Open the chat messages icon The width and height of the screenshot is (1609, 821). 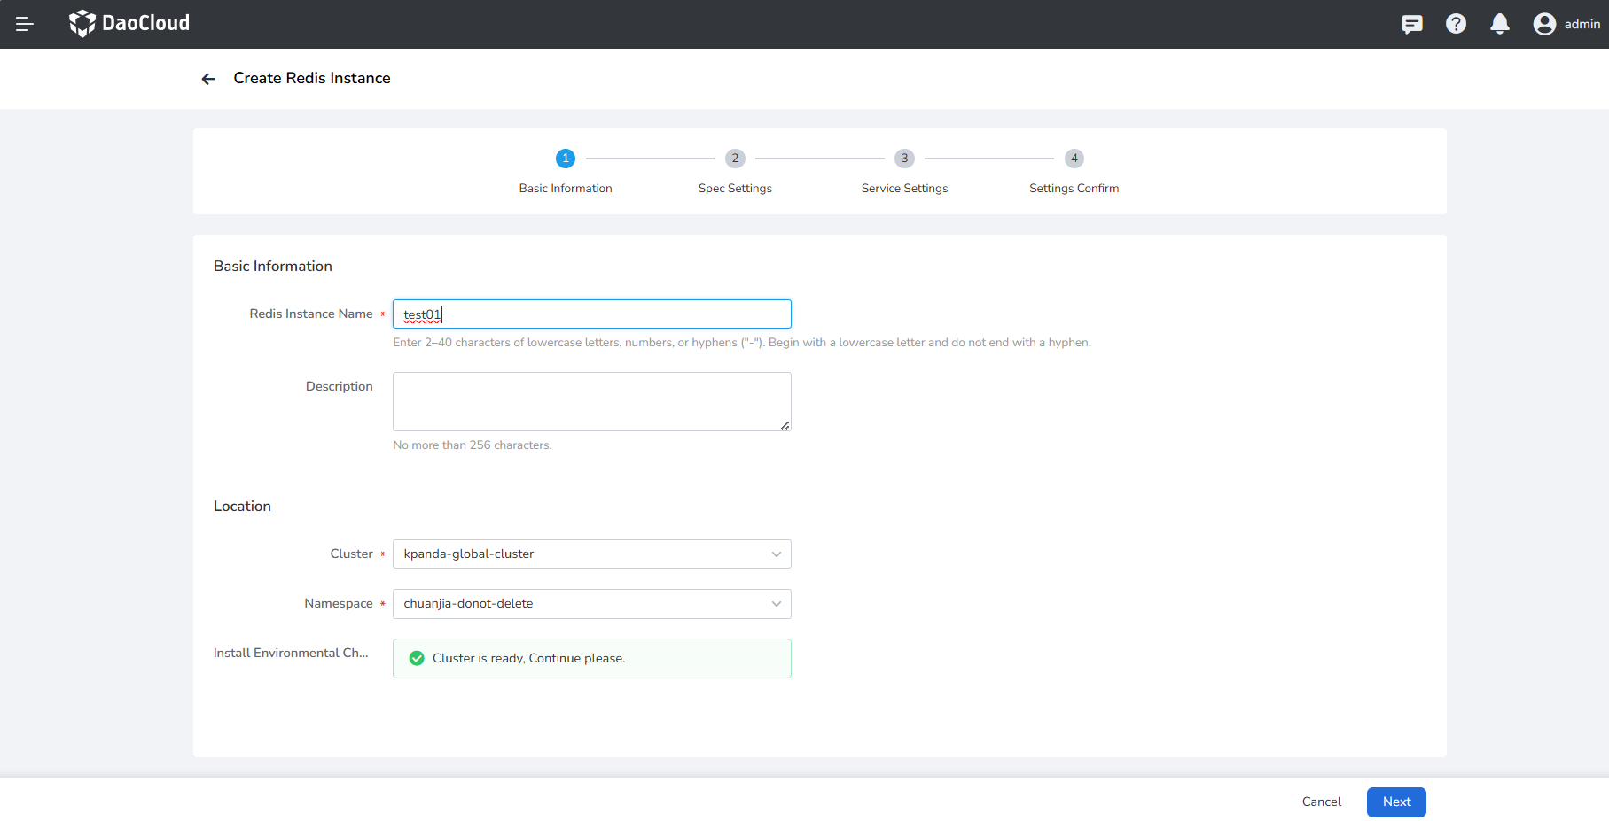pos(1411,24)
